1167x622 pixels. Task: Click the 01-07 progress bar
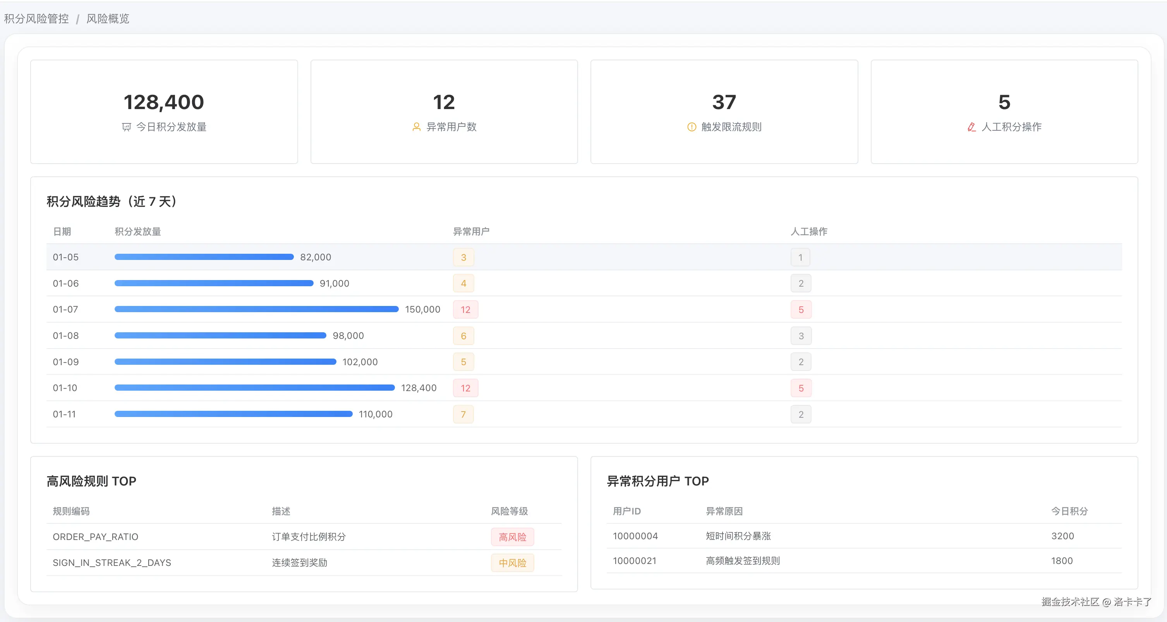pos(256,309)
